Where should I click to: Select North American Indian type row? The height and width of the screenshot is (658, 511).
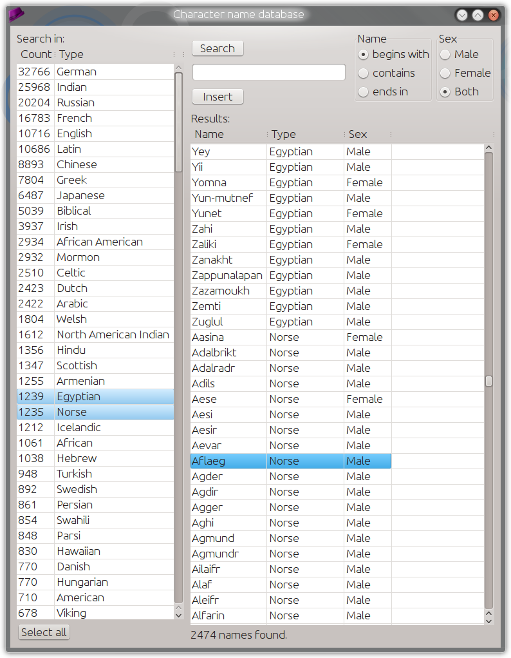point(95,335)
